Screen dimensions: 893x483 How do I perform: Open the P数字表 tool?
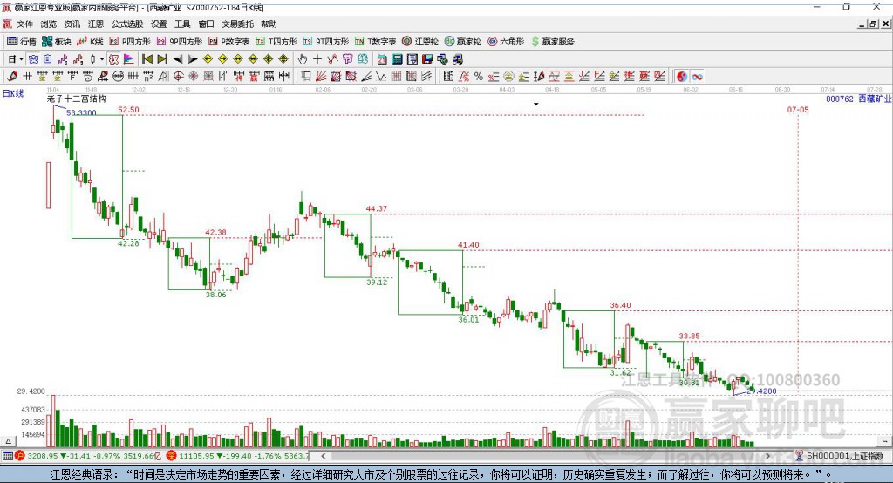tap(229, 42)
